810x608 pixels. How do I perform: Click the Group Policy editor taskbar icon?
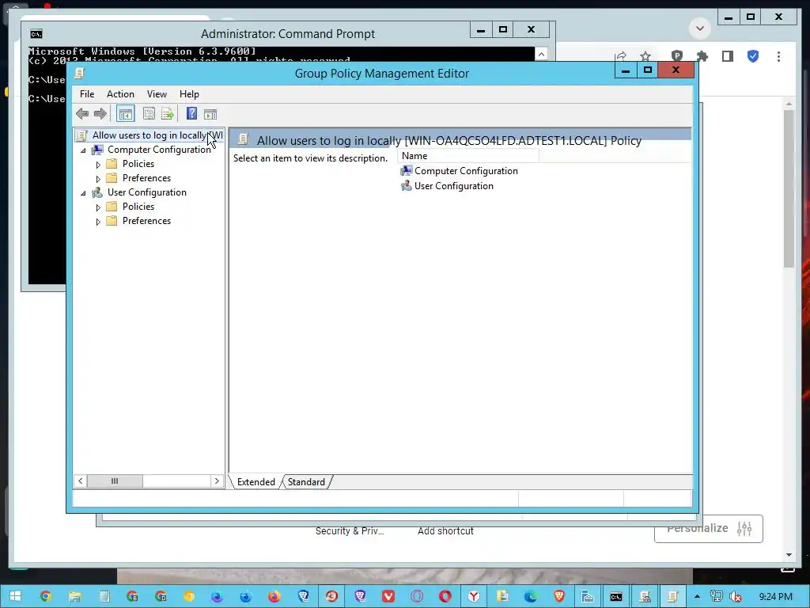672,597
